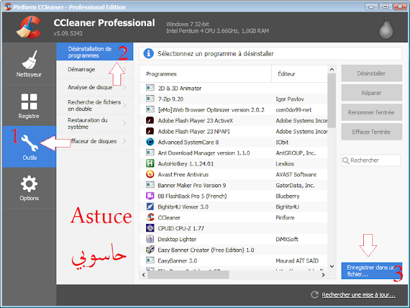Click the Désinstaller button
Image resolution: width=410 pixels, height=308 pixels.
[x=372, y=73]
